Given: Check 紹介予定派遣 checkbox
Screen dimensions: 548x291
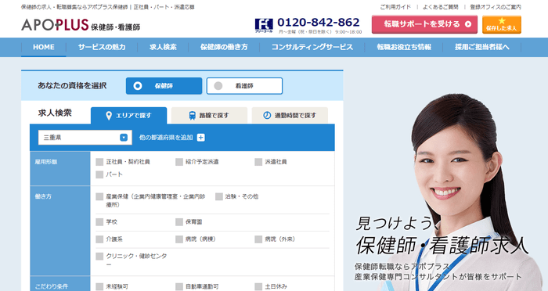Looking at the screenshot, I should coord(179,162).
